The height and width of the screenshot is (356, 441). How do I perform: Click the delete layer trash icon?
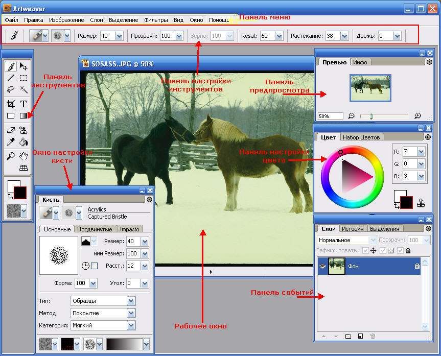click(x=373, y=336)
